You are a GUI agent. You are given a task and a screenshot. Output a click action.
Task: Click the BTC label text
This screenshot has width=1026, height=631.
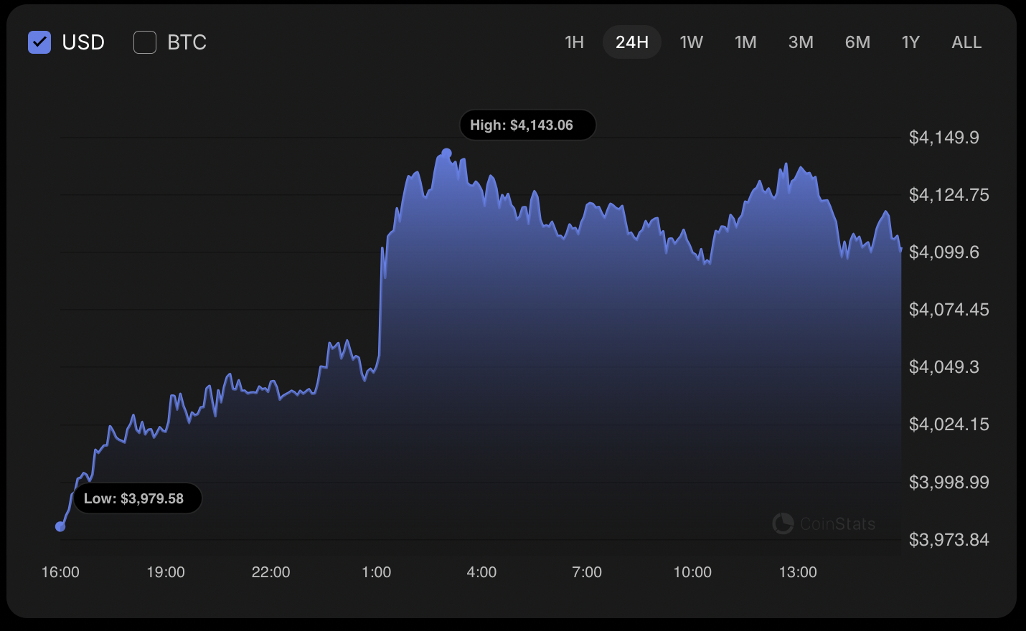(187, 42)
